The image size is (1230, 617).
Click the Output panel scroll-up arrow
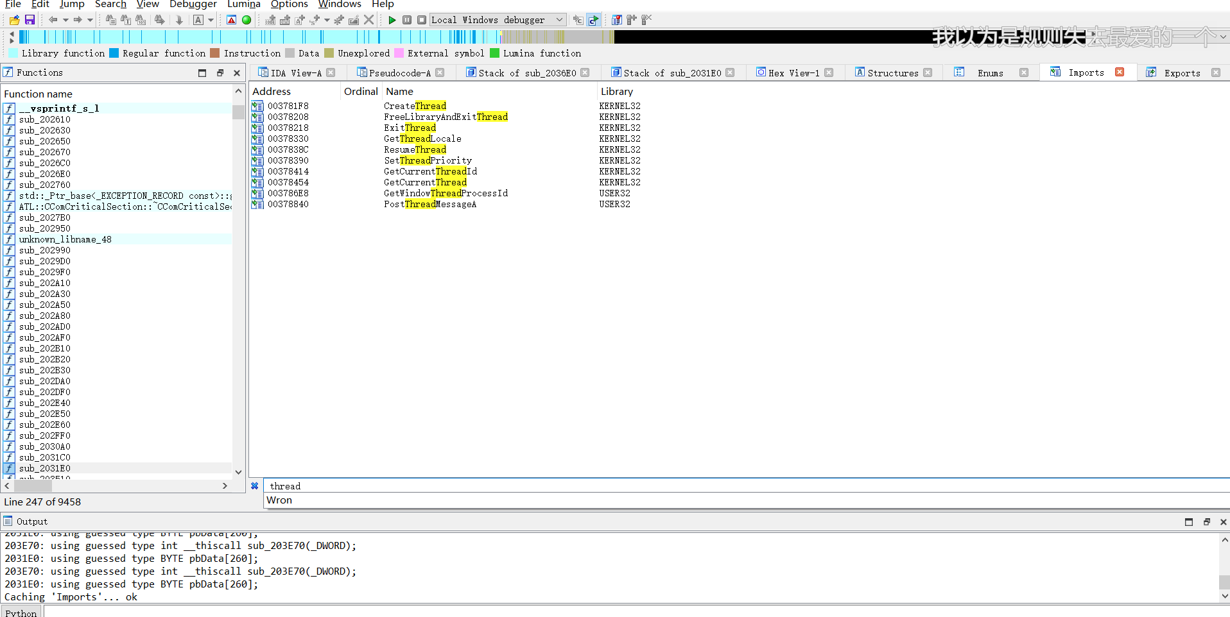[x=1224, y=540]
